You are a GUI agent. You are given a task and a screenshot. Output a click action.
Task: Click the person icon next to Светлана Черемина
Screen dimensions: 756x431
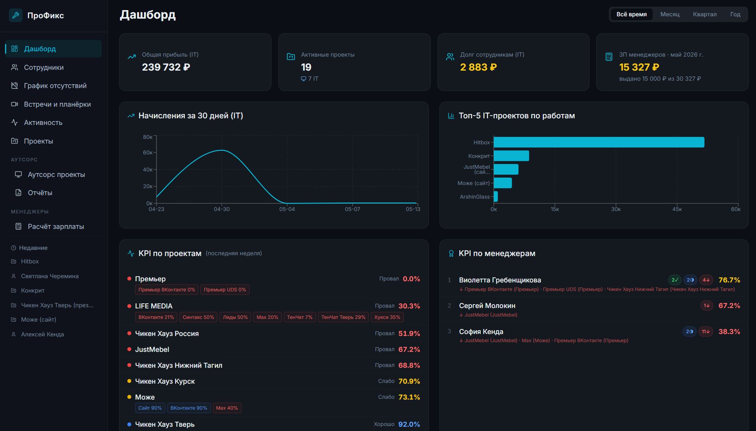pyautogui.click(x=14, y=276)
